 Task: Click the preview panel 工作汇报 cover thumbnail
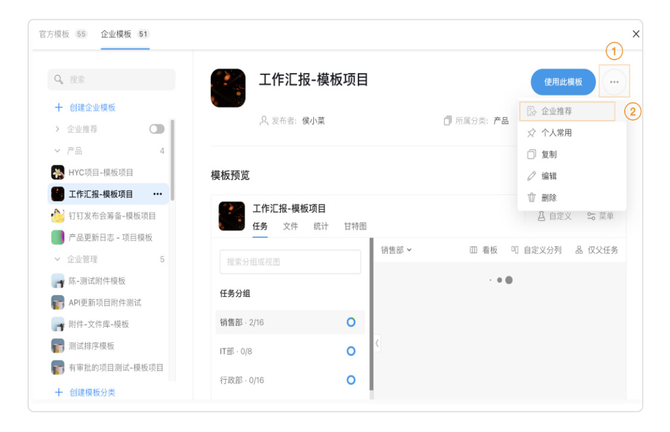(x=231, y=216)
